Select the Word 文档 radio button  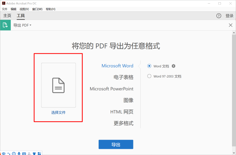tap(149, 66)
